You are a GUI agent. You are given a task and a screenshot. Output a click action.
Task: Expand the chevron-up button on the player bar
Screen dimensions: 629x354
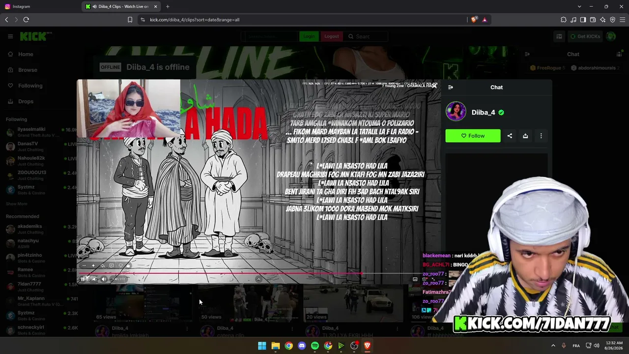coord(258,279)
